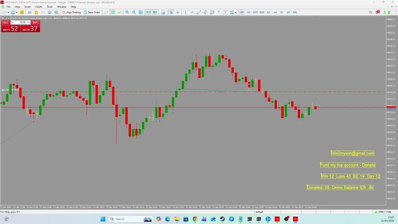Switch to the H1 timeframe
The width and height of the screenshot is (398, 224).
(268, 12)
